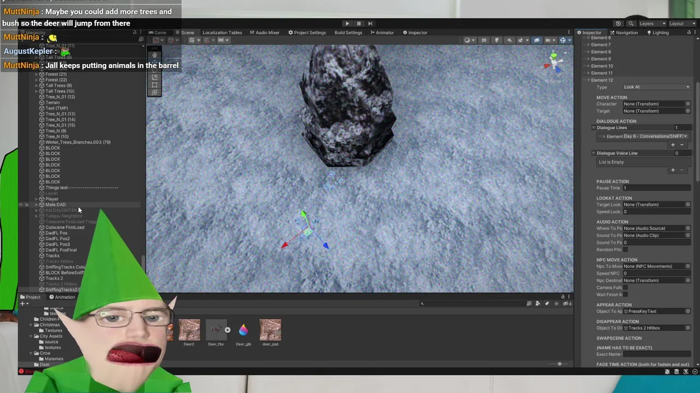
Task: Open the scene camera settings icon
Action: point(549,40)
